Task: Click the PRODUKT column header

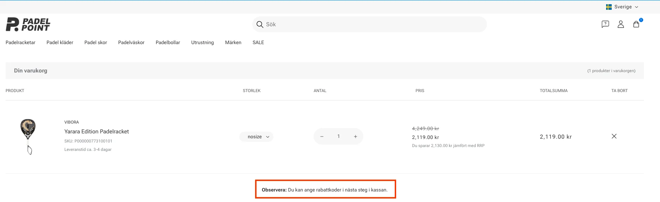Action: 15,91
